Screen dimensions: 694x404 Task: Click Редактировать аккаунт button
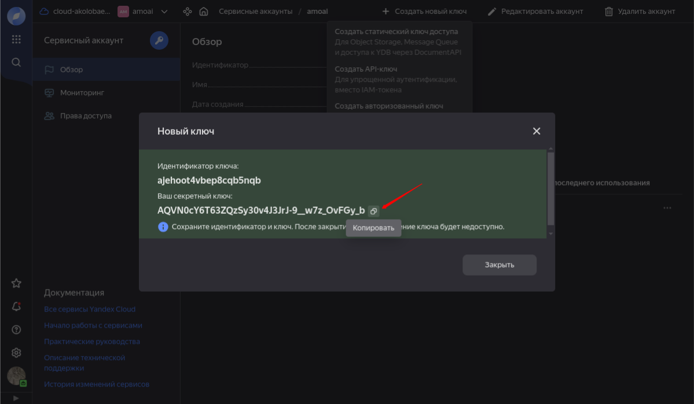pos(535,12)
